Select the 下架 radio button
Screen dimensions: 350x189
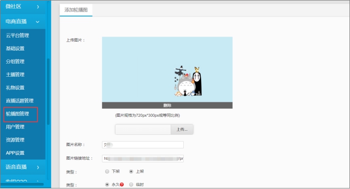click(x=107, y=171)
